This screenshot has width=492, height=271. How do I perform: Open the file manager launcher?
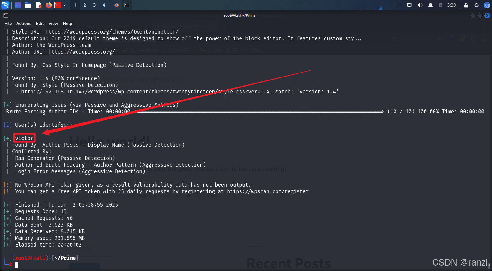(x=28, y=5)
